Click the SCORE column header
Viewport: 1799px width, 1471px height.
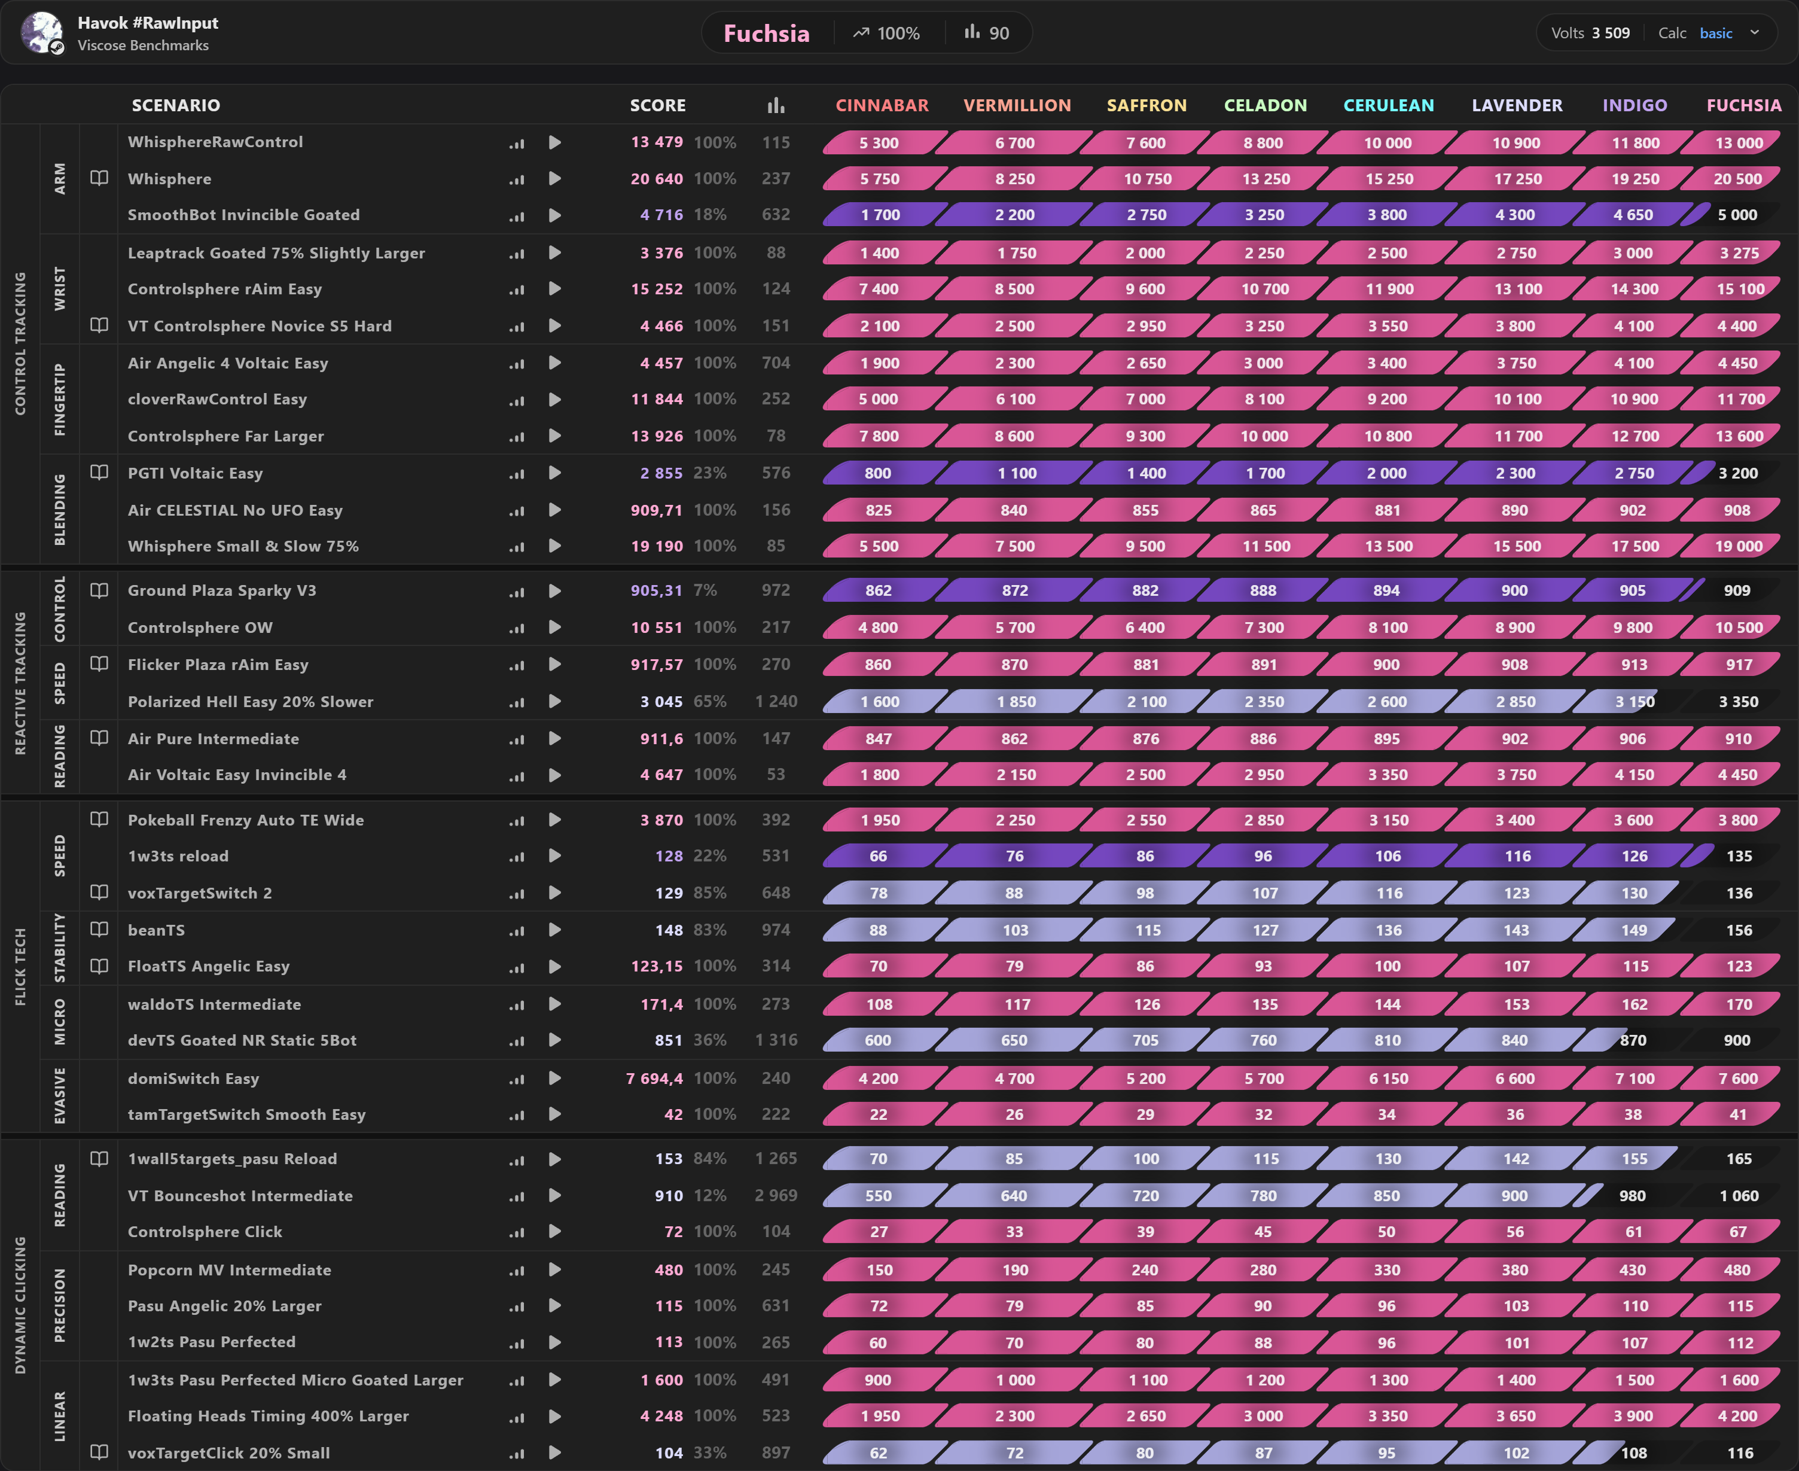tap(657, 105)
